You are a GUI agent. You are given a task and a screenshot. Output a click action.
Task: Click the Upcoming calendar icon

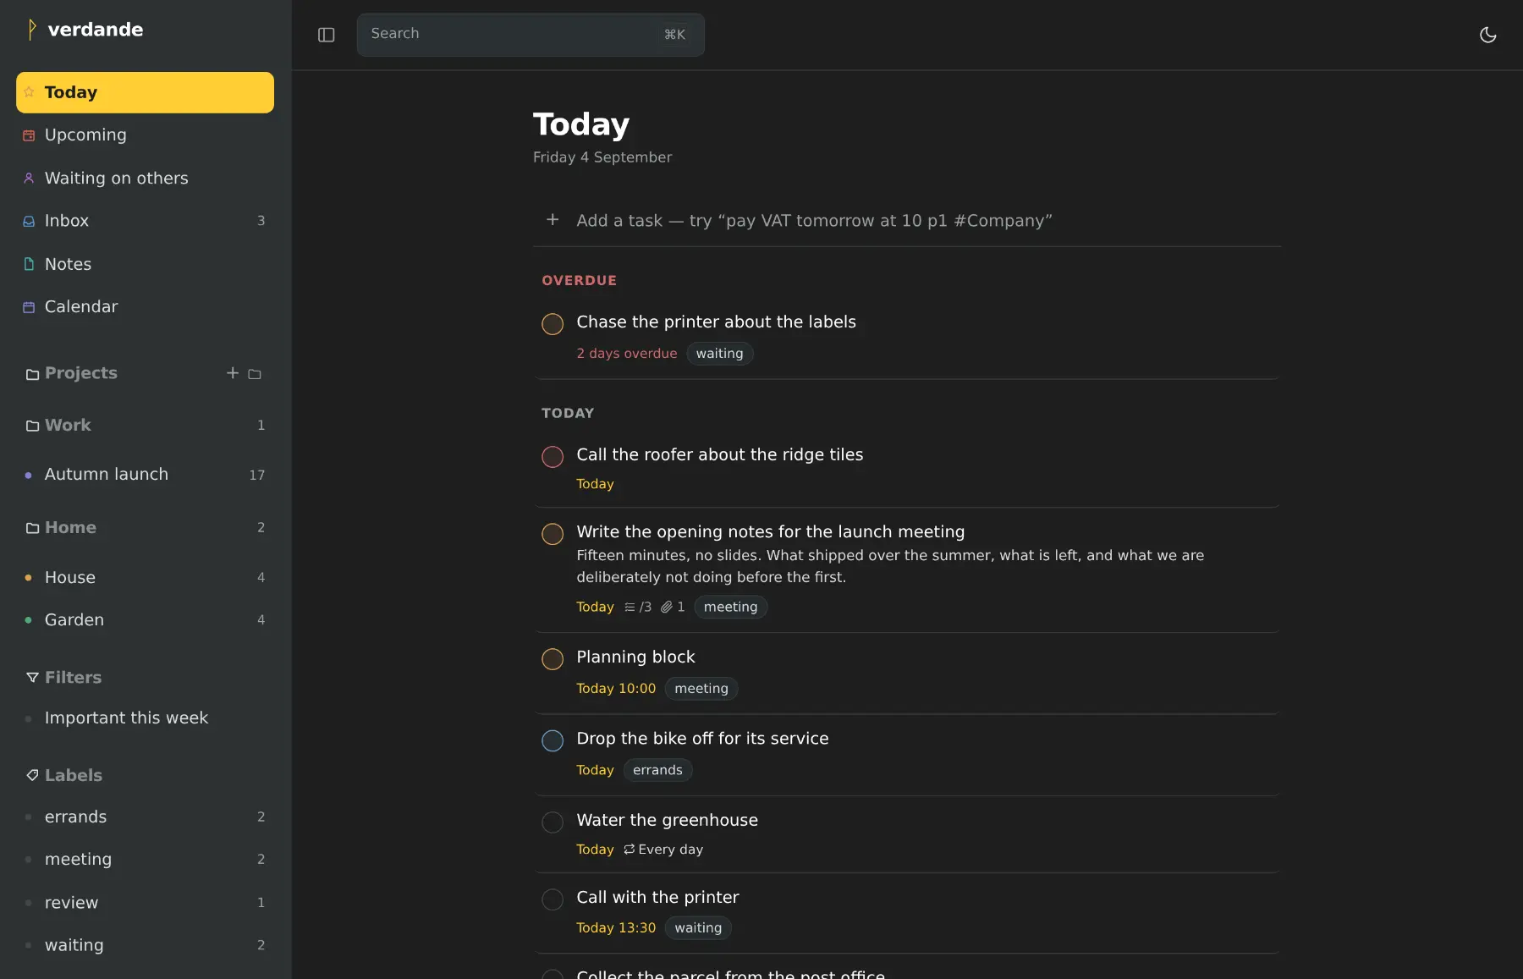(29, 135)
